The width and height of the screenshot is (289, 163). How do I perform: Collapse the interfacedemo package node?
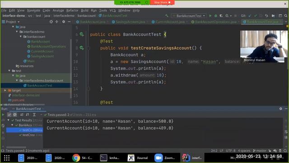(17, 32)
